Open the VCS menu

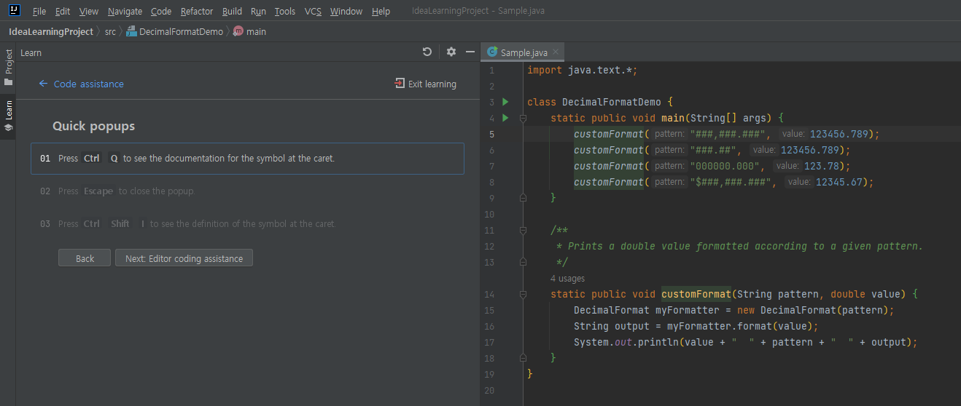[x=313, y=12]
